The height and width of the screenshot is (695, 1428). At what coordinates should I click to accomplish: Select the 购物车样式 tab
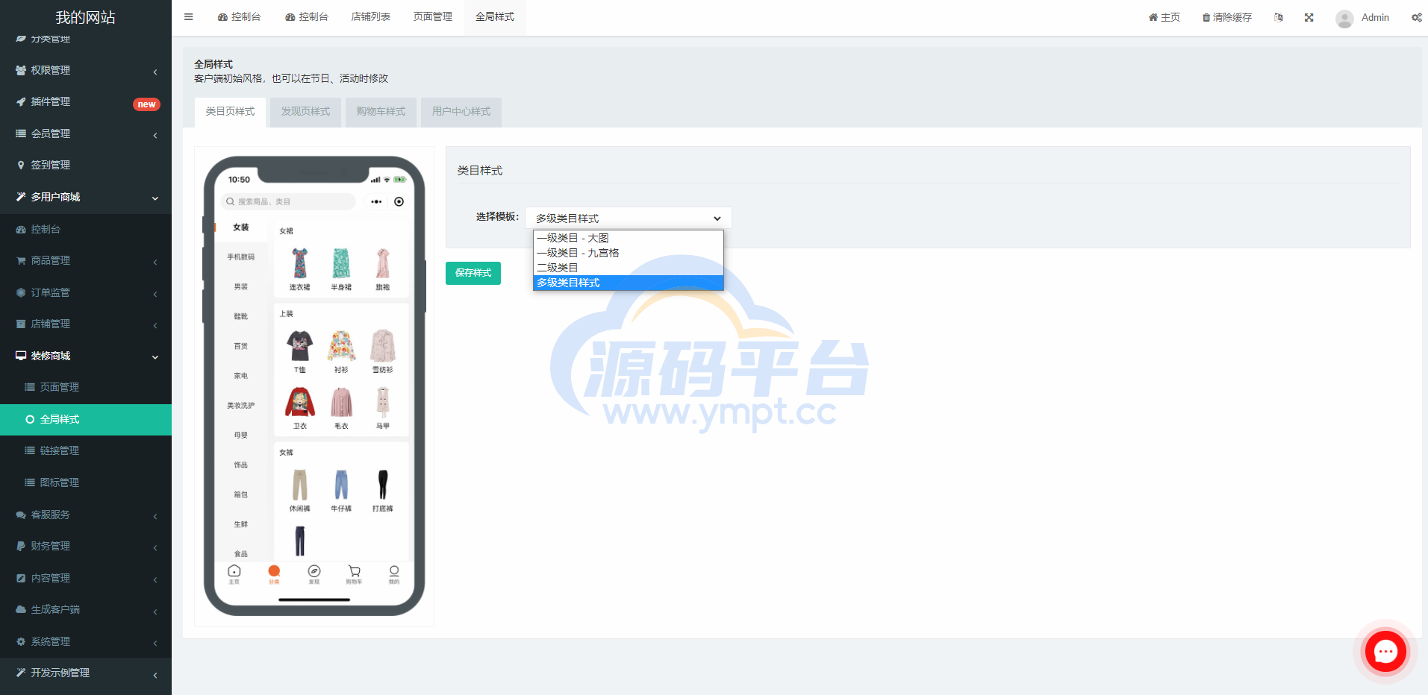381,112
